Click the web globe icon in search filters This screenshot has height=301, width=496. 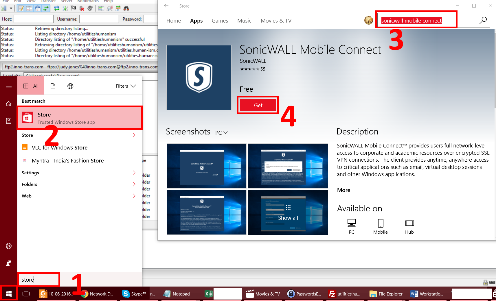(70, 86)
